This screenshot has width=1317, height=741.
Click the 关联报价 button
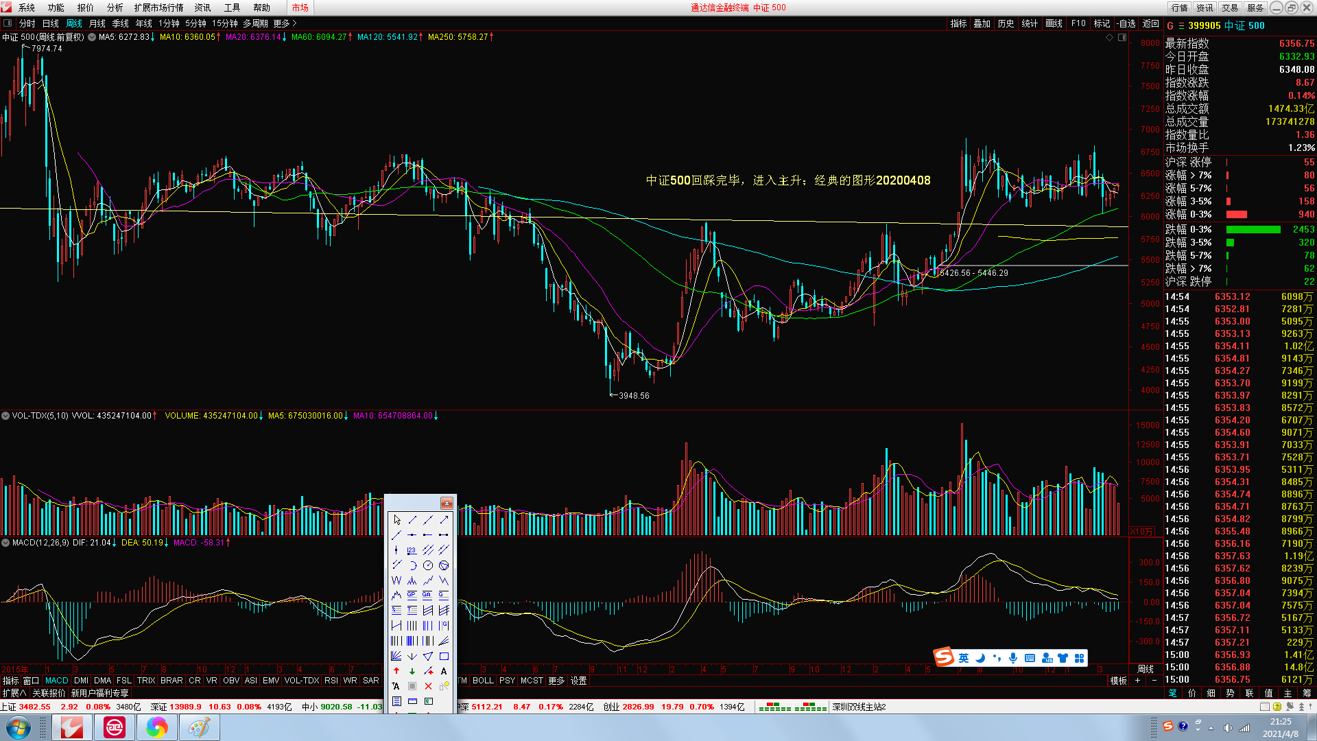point(49,693)
